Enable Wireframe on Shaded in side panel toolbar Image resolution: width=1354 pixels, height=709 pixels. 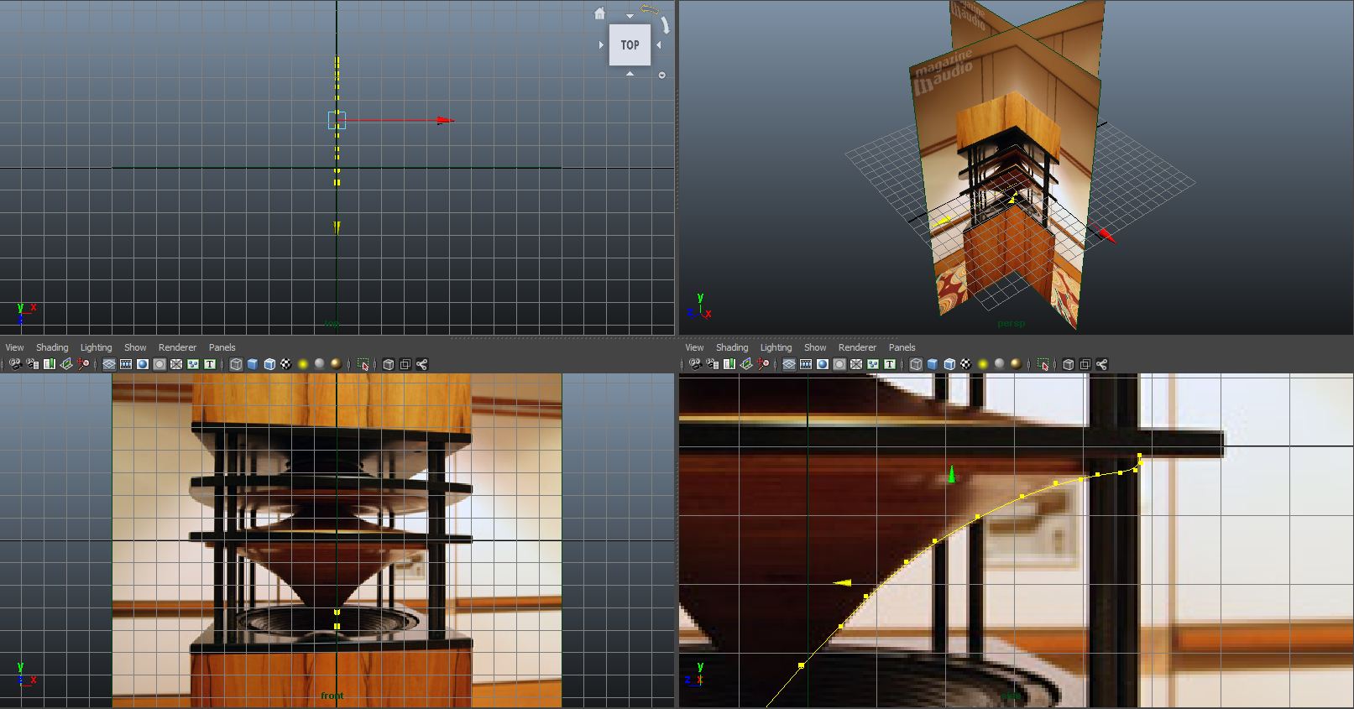[949, 364]
